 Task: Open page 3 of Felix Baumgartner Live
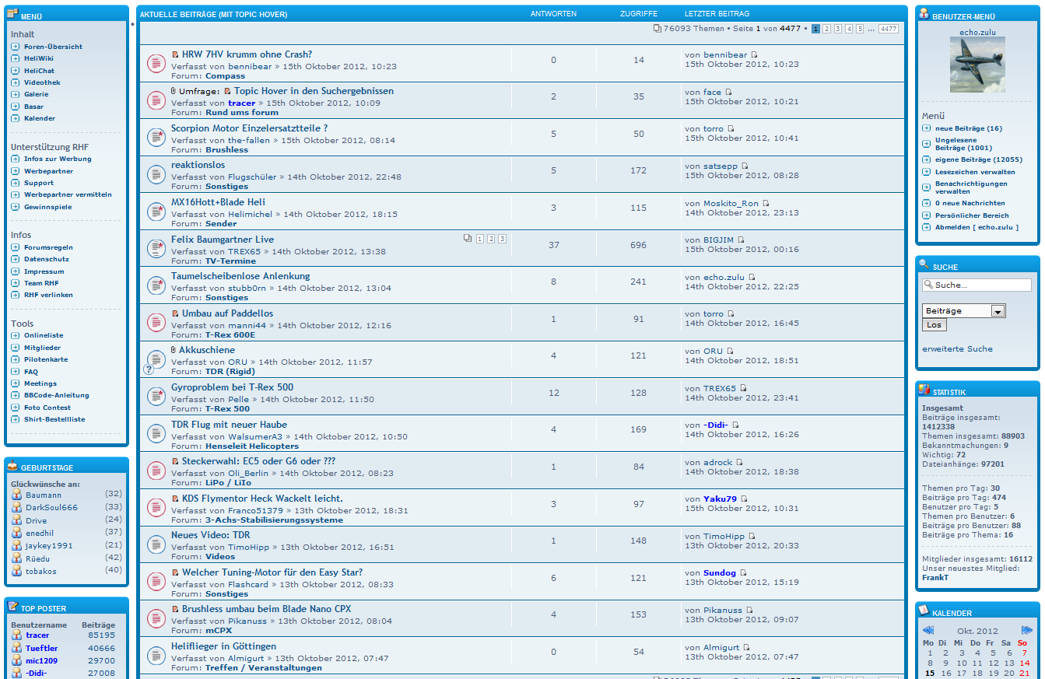[502, 239]
